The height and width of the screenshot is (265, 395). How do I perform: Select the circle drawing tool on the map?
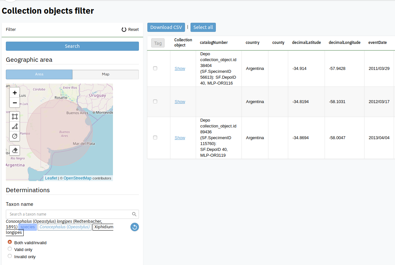[15, 136]
